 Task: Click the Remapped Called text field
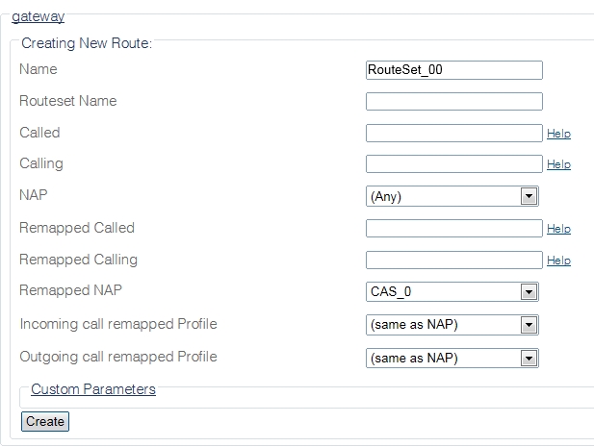[453, 229]
